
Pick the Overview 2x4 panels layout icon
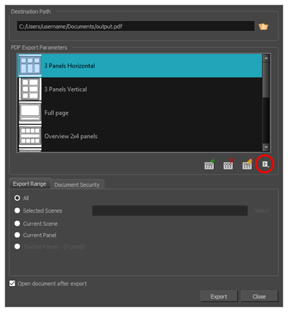[30, 136]
